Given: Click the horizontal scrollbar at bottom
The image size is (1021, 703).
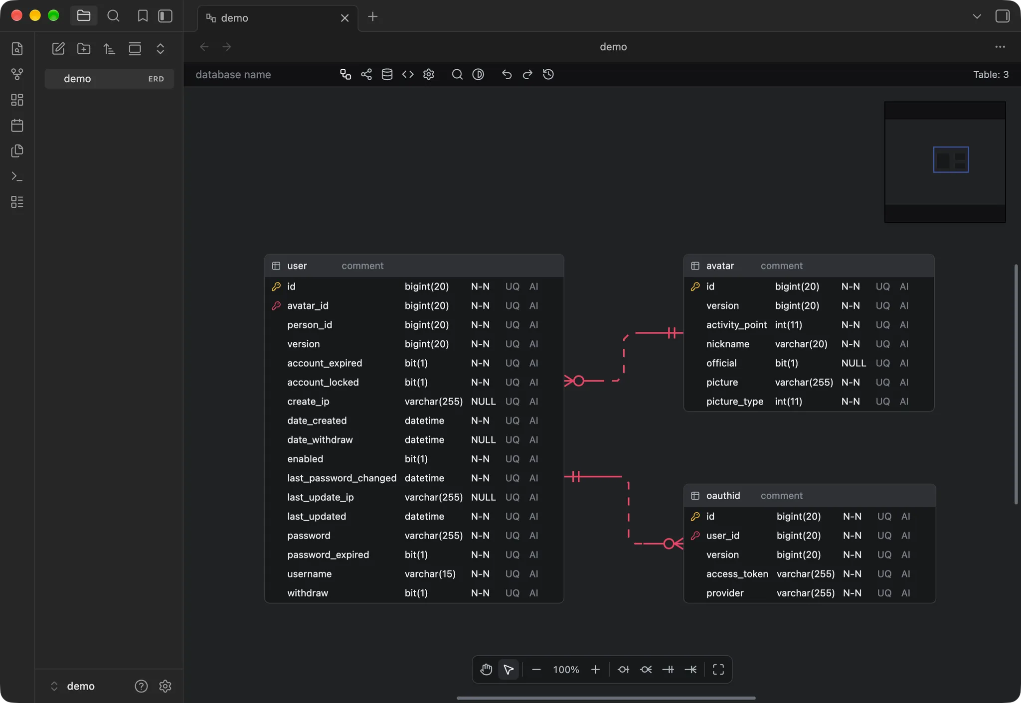Looking at the screenshot, I should [x=606, y=698].
